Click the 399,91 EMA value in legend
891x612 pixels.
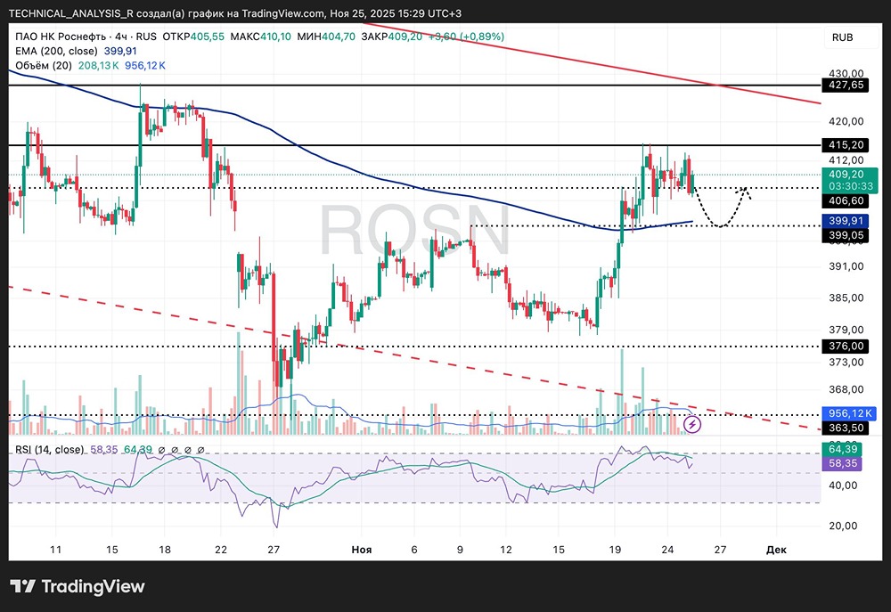[120, 51]
